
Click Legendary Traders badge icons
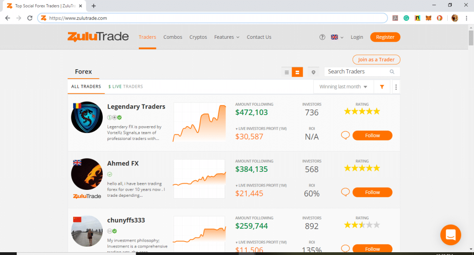115,117
